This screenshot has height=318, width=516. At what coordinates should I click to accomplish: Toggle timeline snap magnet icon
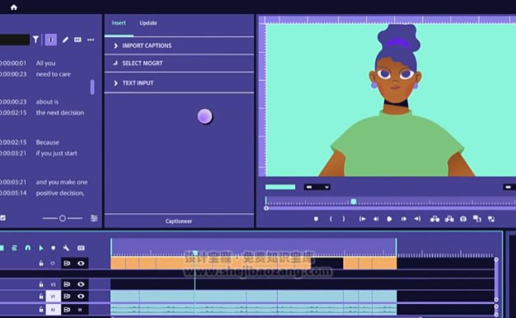pos(28,248)
